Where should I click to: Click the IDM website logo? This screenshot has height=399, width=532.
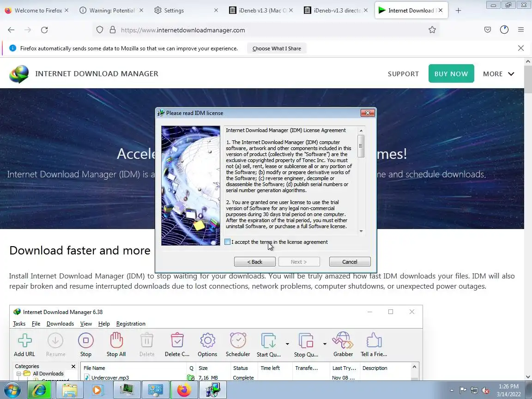point(19,74)
